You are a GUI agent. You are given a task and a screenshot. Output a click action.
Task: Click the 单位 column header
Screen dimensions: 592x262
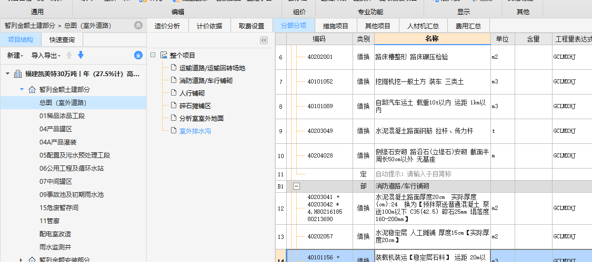(503, 39)
